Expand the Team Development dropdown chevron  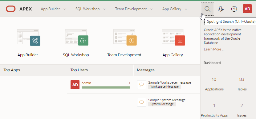[x=152, y=9]
